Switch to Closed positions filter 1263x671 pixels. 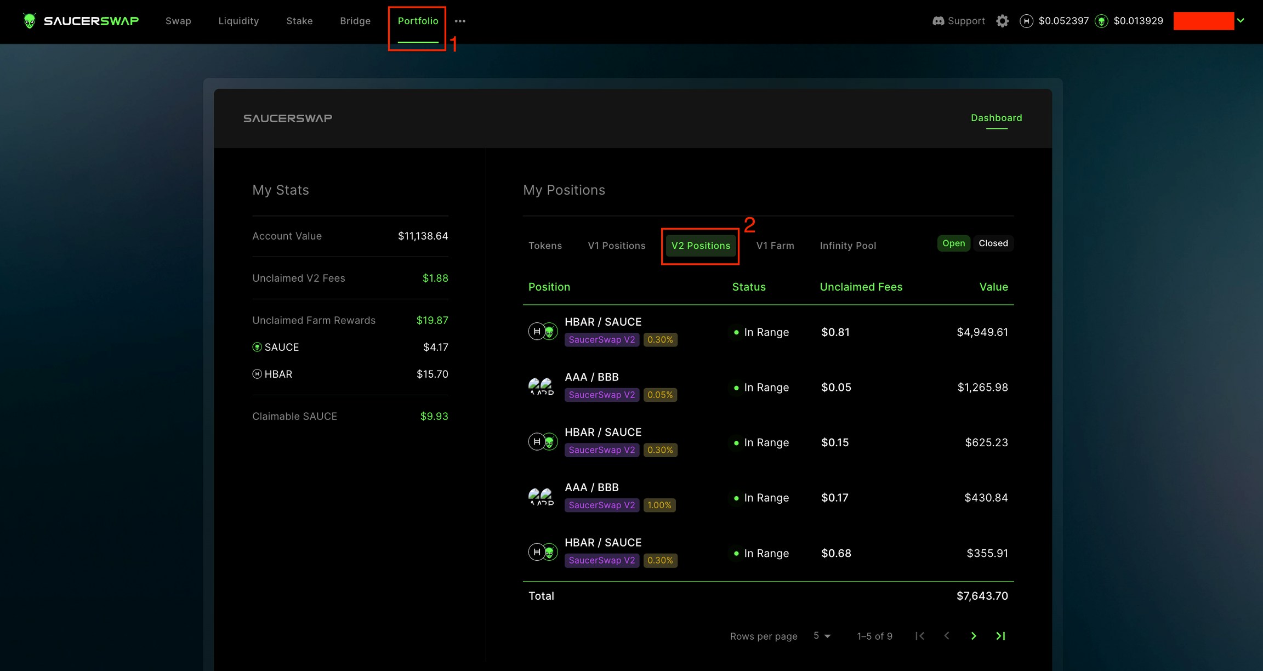(x=993, y=243)
